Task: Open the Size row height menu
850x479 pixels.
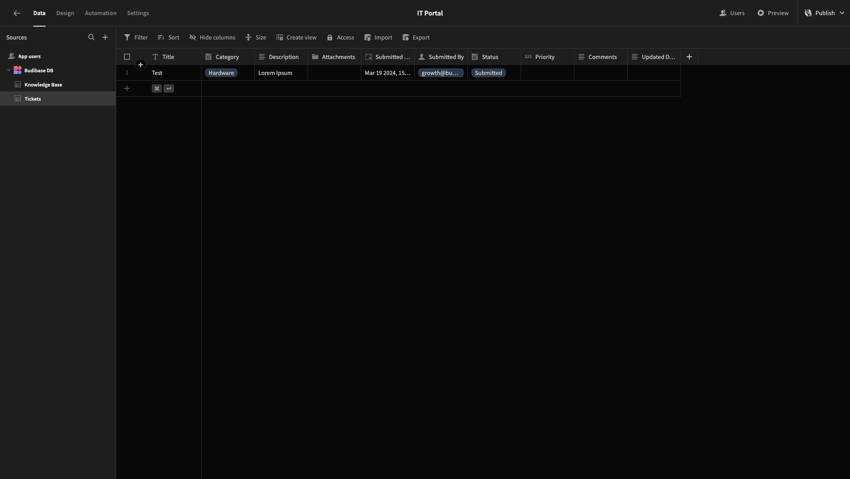Action: (x=256, y=37)
